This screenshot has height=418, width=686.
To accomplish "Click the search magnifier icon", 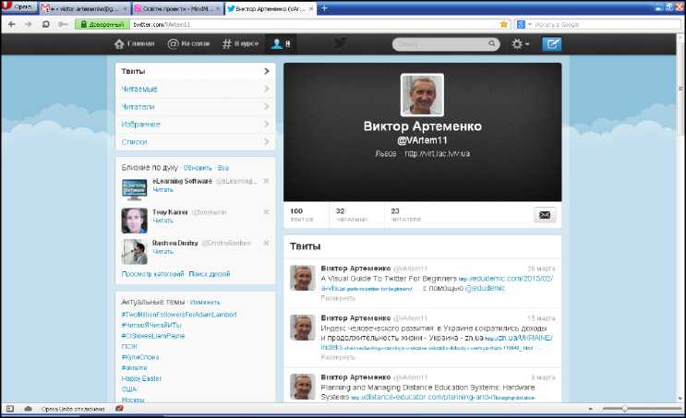I will click(x=492, y=43).
